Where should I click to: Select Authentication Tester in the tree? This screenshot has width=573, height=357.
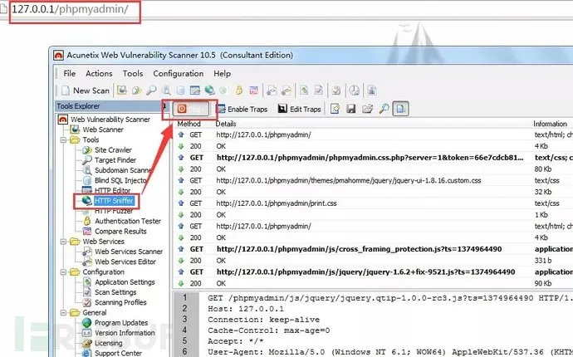pos(128,221)
